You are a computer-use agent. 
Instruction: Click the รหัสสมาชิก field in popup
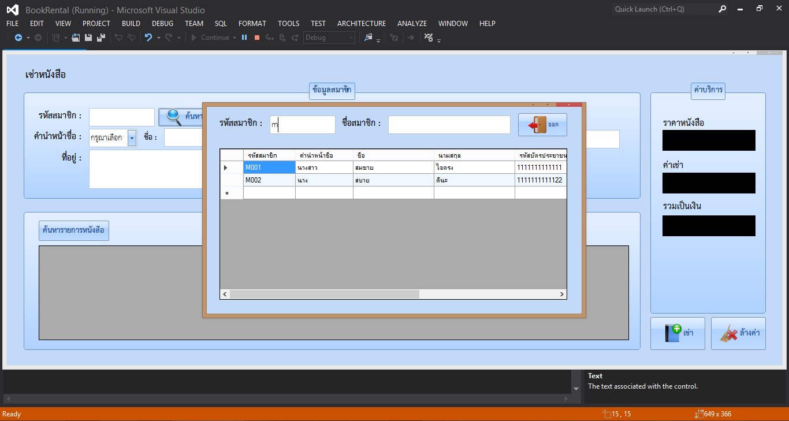(303, 125)
